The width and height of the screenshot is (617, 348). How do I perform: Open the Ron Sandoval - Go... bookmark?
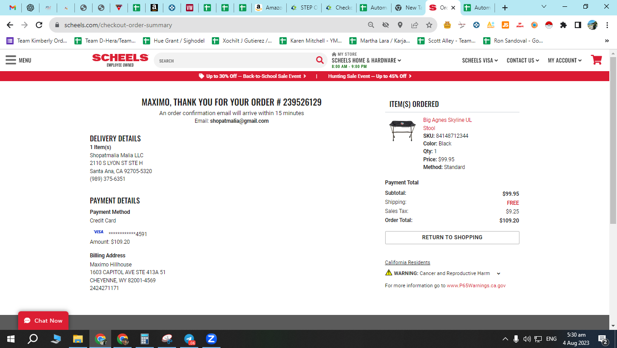[x=513, y=41]
